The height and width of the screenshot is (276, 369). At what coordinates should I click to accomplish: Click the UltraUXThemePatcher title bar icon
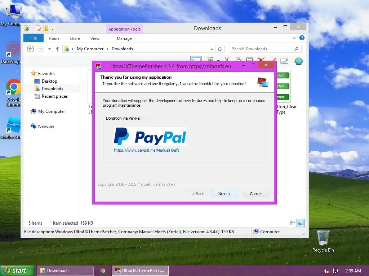point(98,66)
